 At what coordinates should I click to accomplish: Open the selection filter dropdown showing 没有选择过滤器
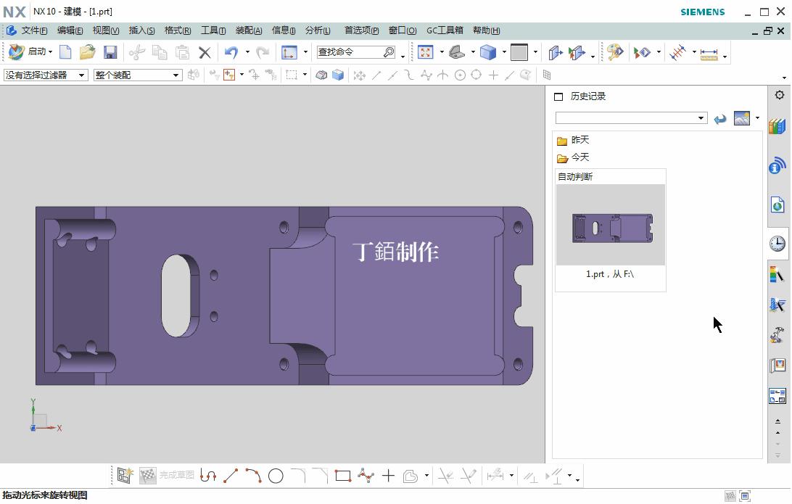pos(81,75)
